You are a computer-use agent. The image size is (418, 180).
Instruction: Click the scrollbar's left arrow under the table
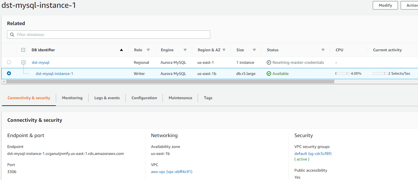3,82
